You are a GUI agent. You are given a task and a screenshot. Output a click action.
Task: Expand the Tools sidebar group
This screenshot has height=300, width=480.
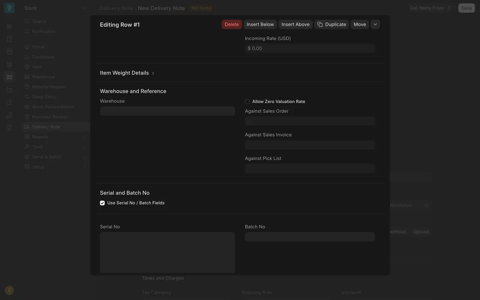click(55, 147)
